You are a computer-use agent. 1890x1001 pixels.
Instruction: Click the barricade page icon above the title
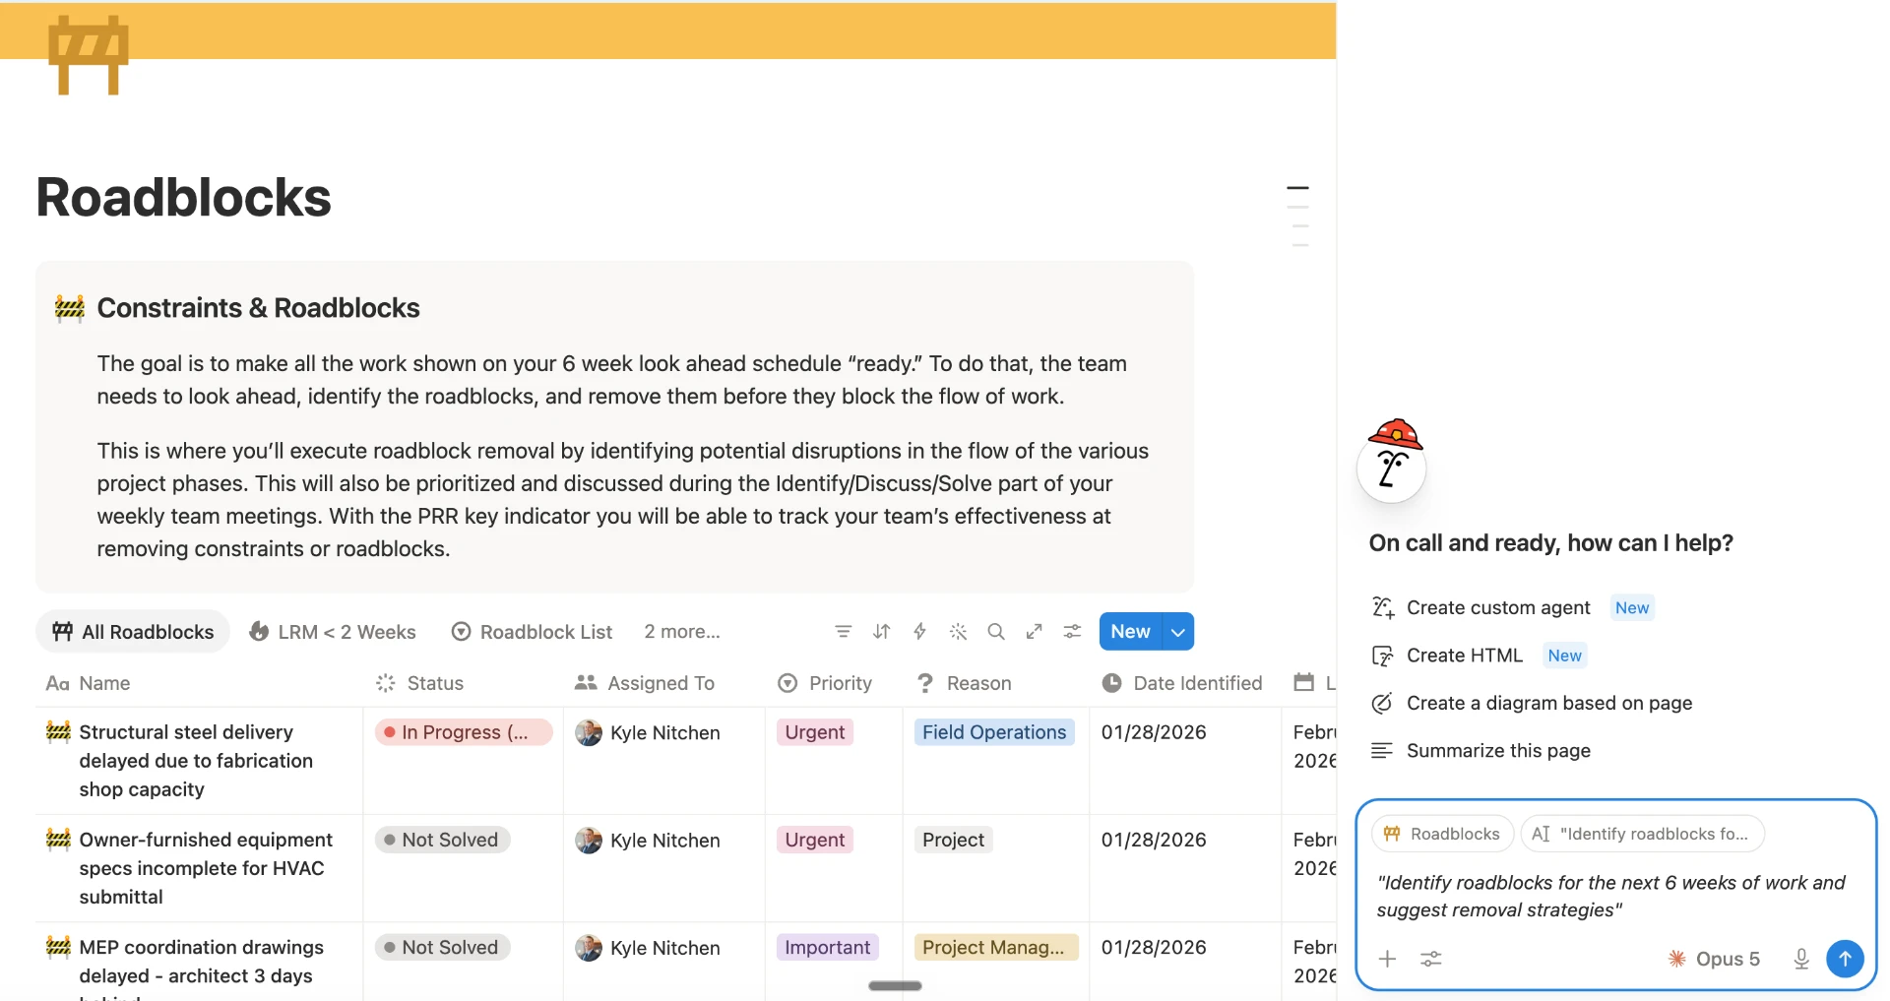89,55
